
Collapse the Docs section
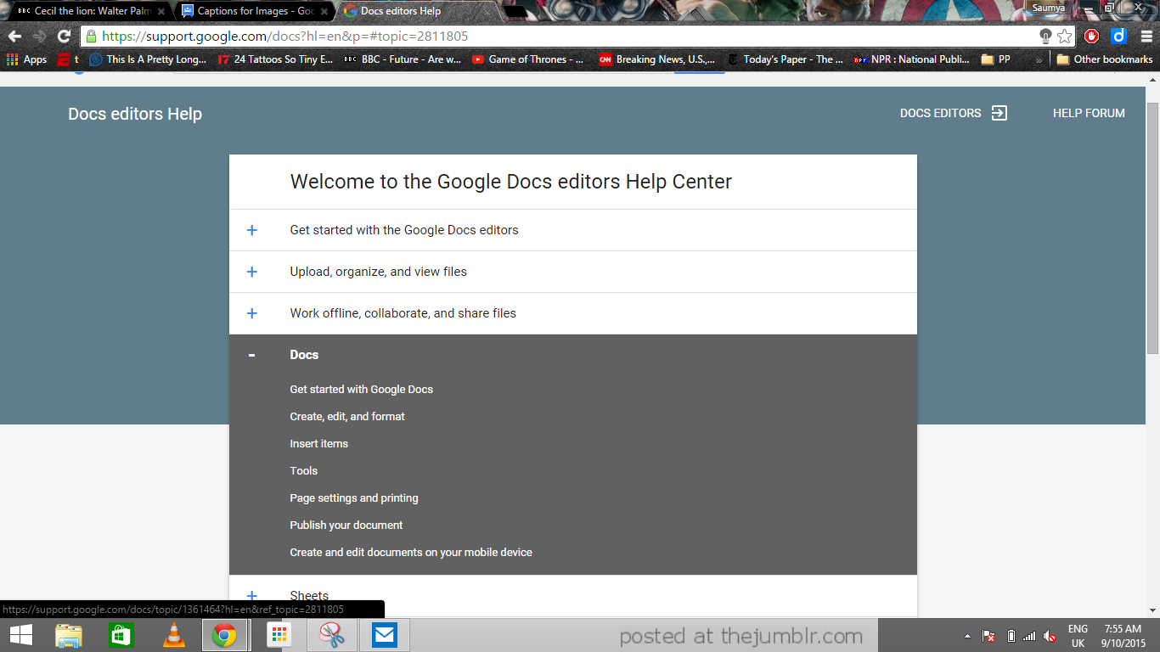[573, 355]
